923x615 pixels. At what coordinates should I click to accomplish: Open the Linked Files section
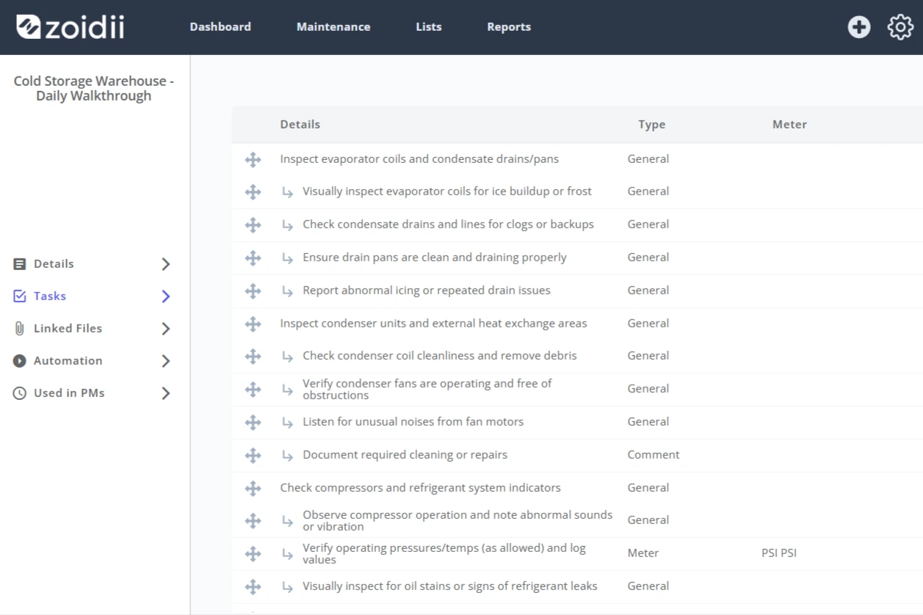click(68, 329)
